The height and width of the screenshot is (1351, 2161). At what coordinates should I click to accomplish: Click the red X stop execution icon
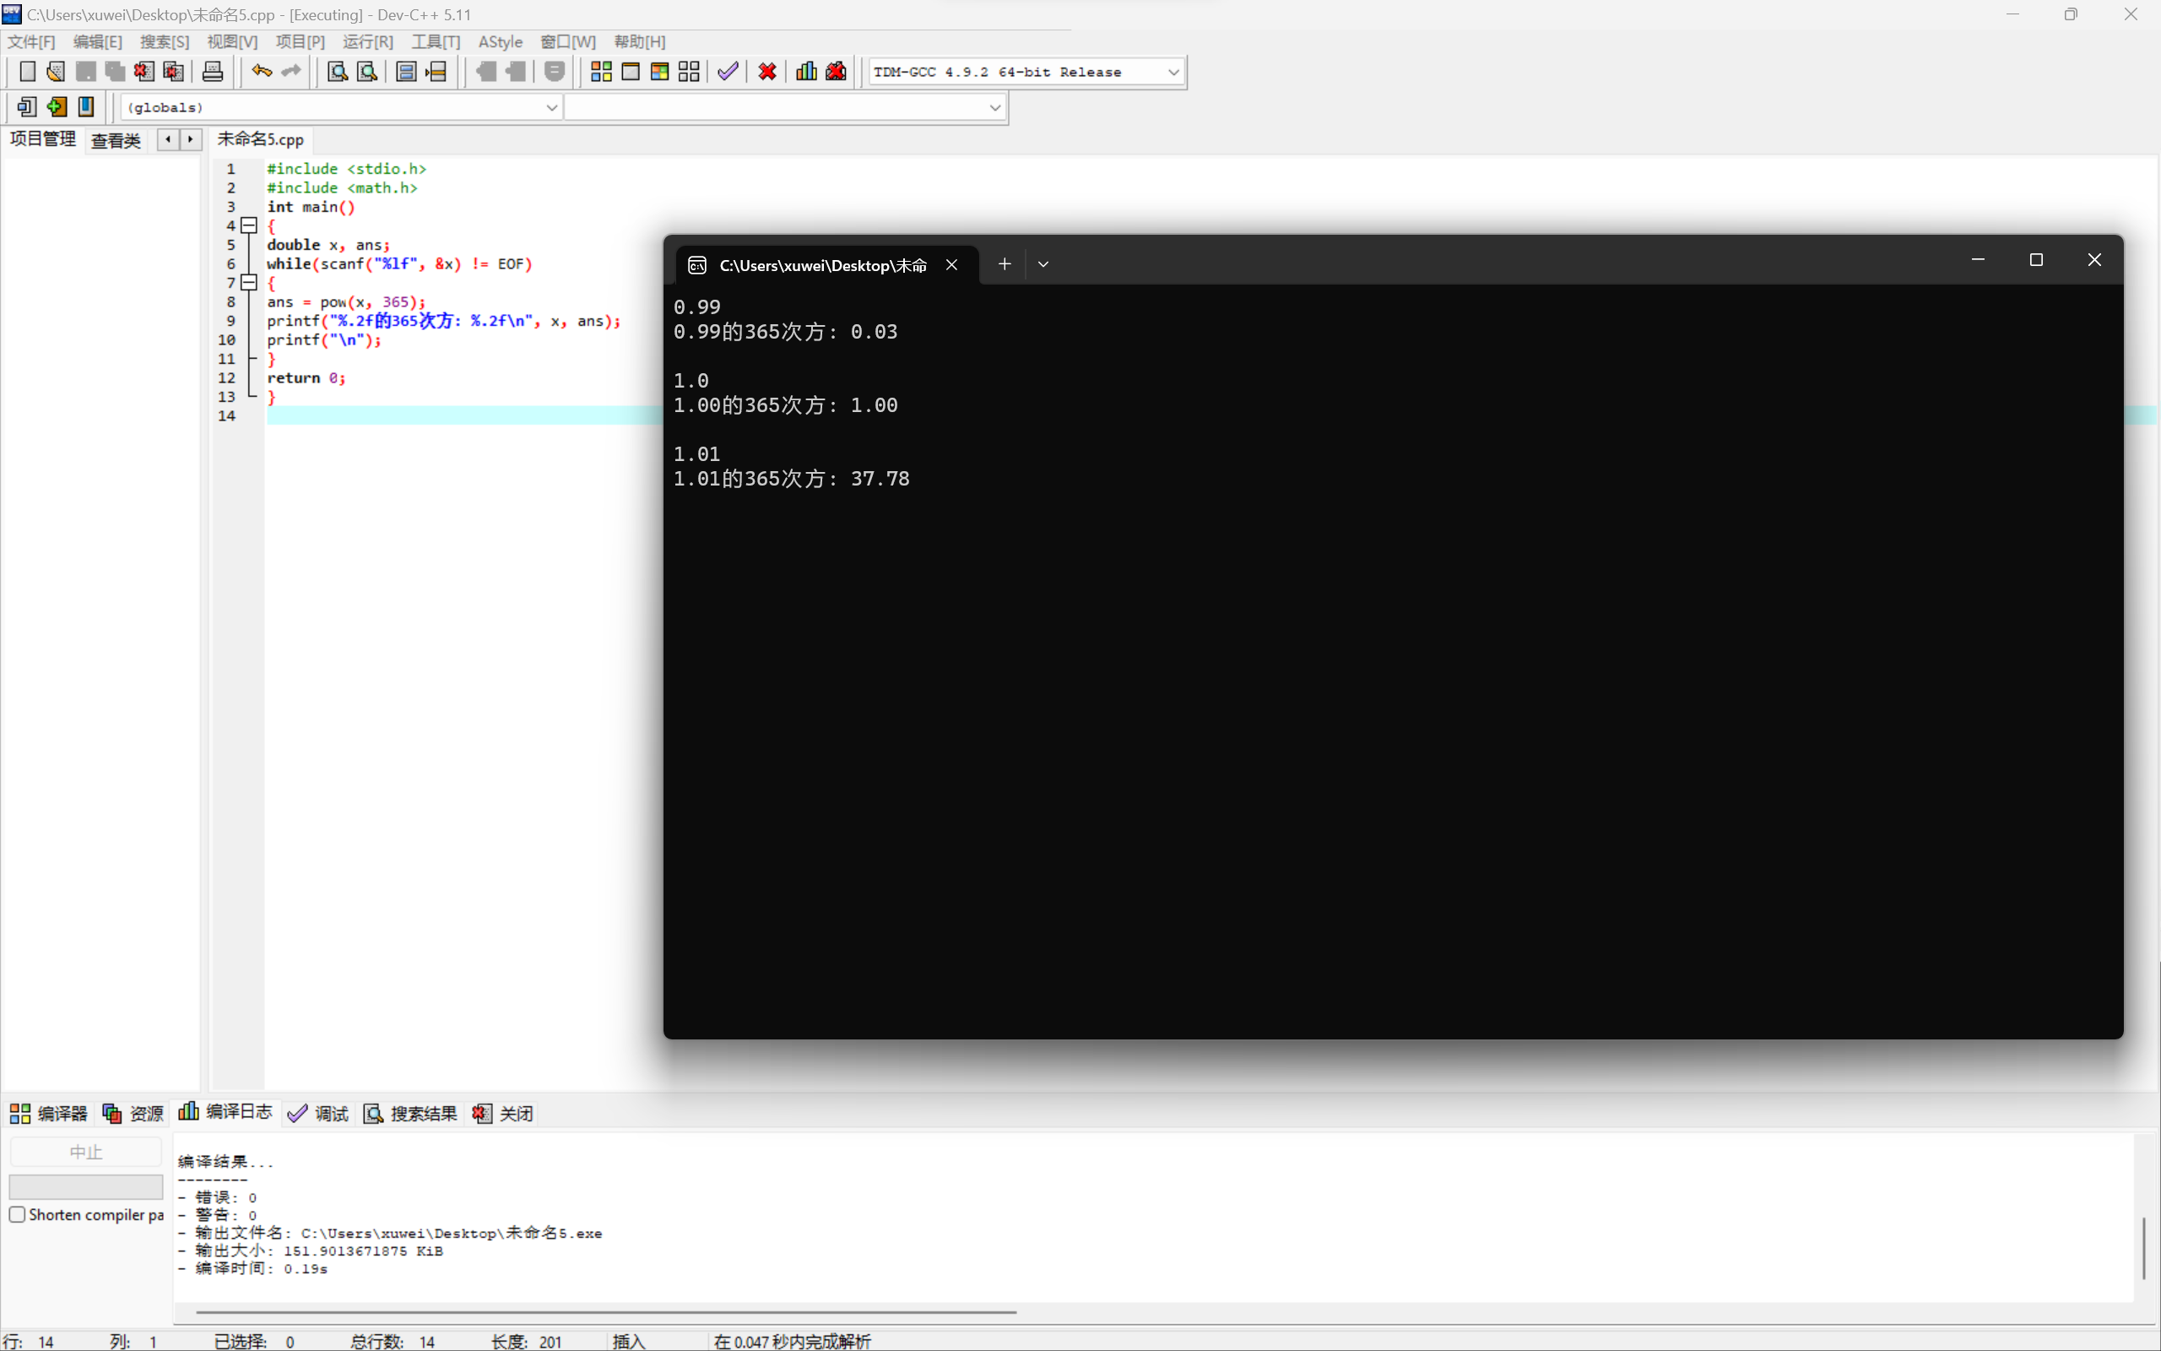767,72
